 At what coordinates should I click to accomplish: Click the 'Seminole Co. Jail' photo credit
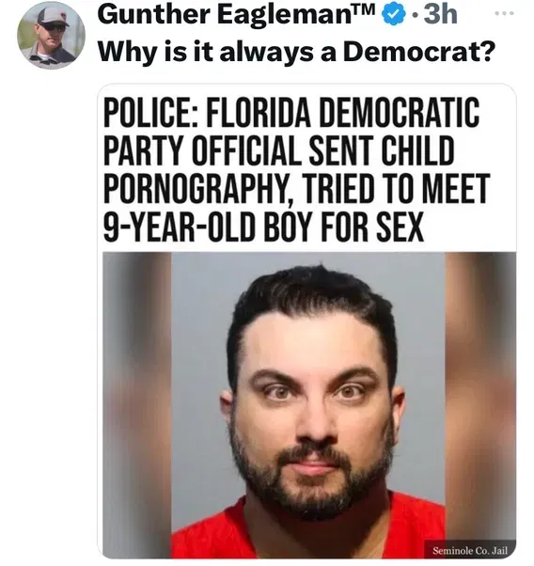[470, 551]
